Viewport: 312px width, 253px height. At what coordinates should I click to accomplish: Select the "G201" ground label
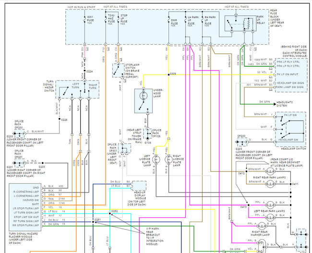(10, 167)
